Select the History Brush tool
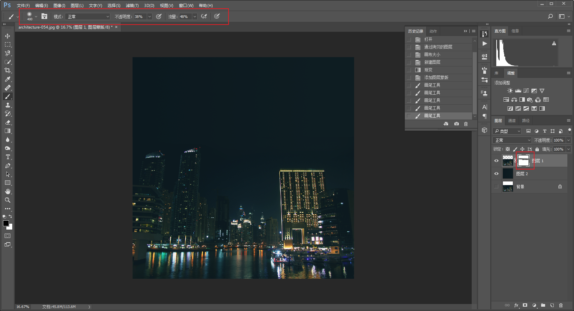Image resolution: width=574 pixels, height=311 pixels. tap(8, 114)
